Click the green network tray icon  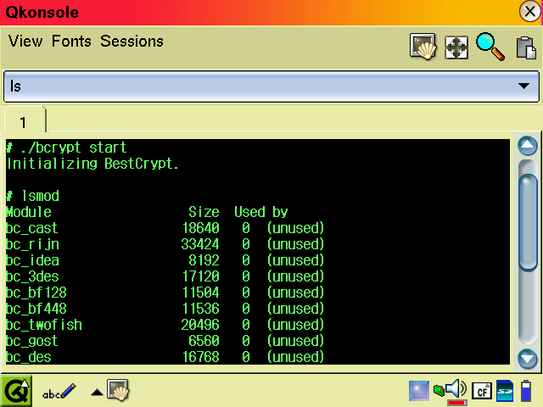[x=439, y=391]
